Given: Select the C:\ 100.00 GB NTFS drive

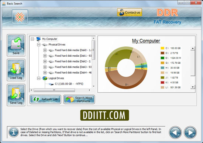Looking at the screenshot, I should pyautogui.click(x=69, y=84).
